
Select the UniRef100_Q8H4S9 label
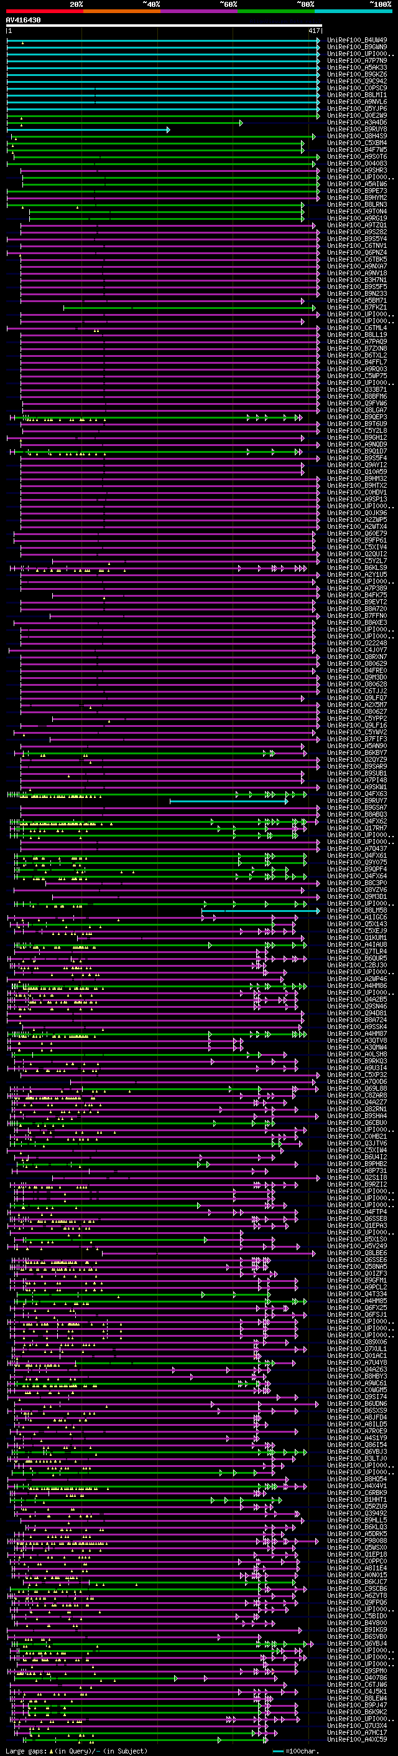tap(357, 136)
